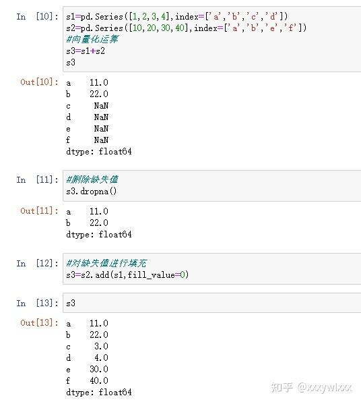Click the s3=s1+s2 line in cell 10
This screenshot has height=404, width=361.
point(86,51)
